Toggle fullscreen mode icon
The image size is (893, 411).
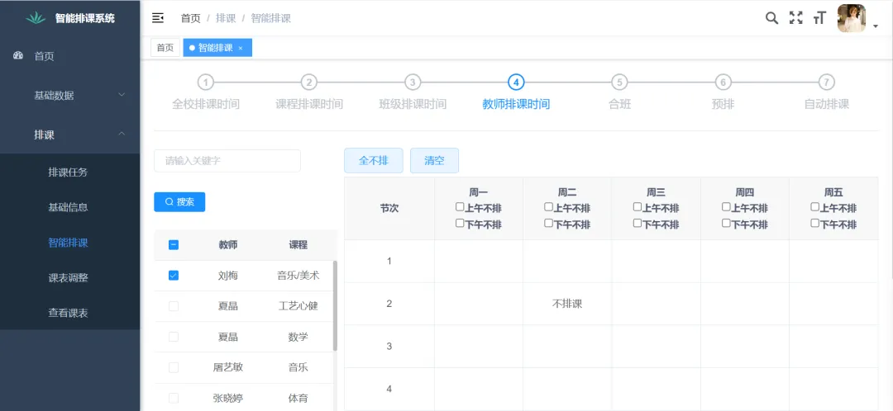click(x=795, y=18)
